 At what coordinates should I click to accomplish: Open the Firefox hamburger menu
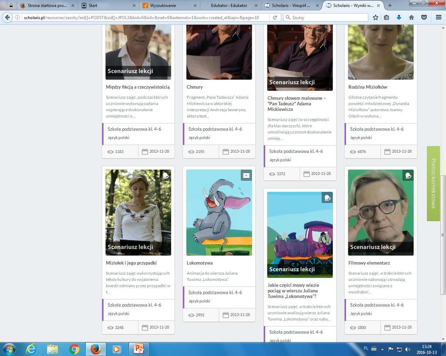tap(438, 17)
